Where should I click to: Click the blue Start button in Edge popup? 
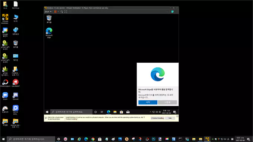(148, 102)
